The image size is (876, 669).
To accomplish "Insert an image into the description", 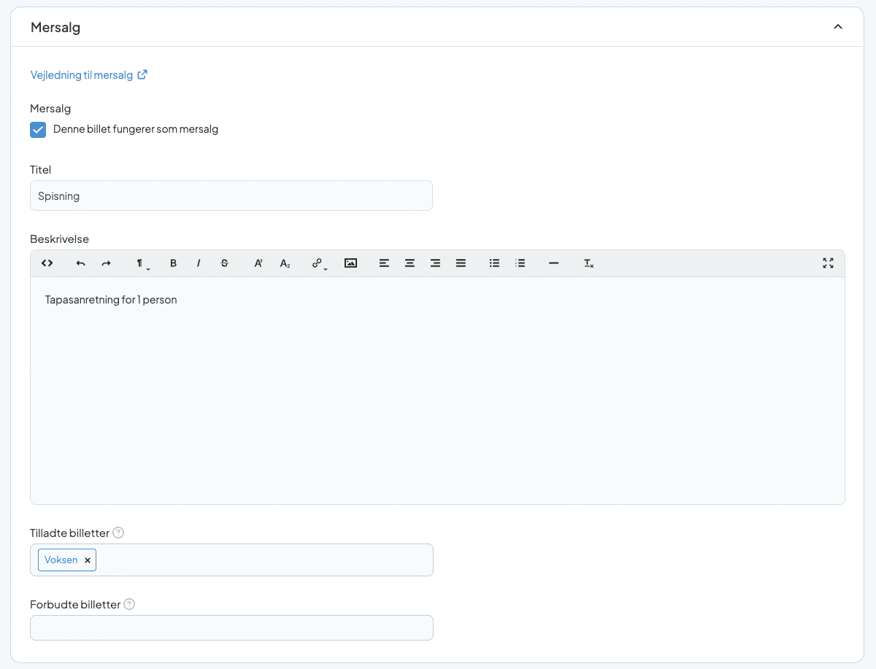I will [x=350, y=263].
